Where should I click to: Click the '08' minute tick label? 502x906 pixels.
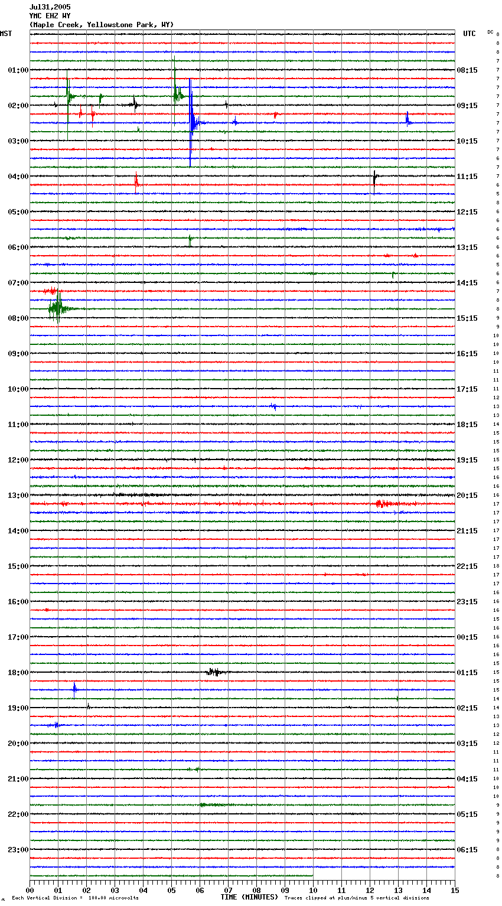256,890
